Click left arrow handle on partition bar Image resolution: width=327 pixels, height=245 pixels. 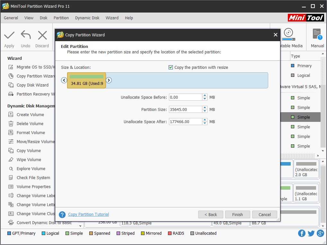64,80
